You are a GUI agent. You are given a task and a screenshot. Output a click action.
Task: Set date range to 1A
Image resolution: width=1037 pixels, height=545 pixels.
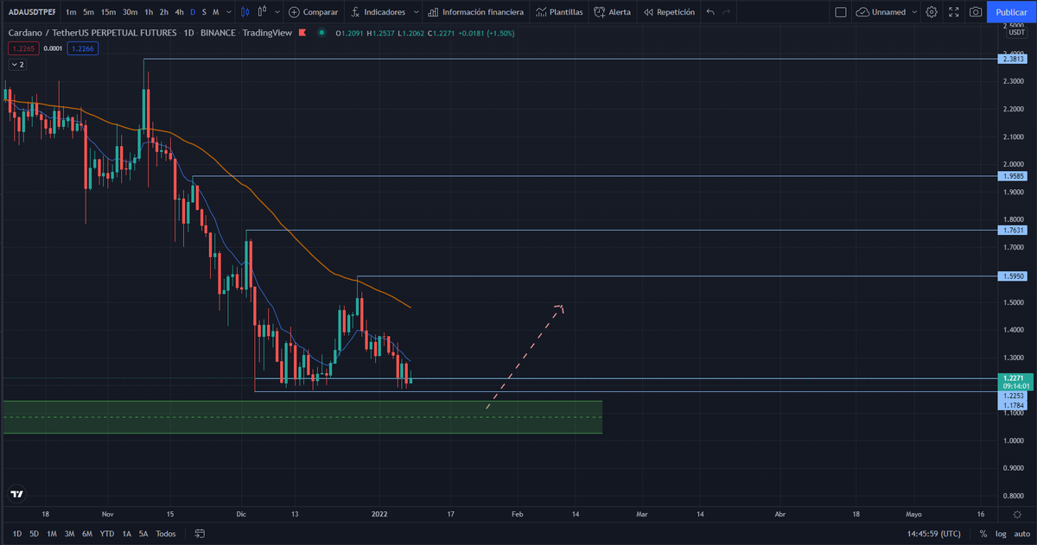coord(127,534)
